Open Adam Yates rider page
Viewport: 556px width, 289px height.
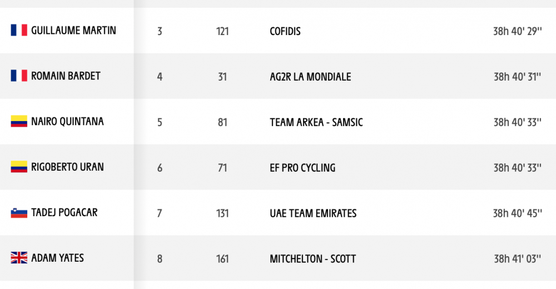click(57, 258)
